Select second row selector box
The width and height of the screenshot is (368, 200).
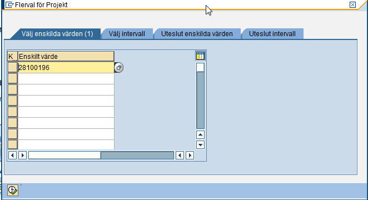coord(12,78)
